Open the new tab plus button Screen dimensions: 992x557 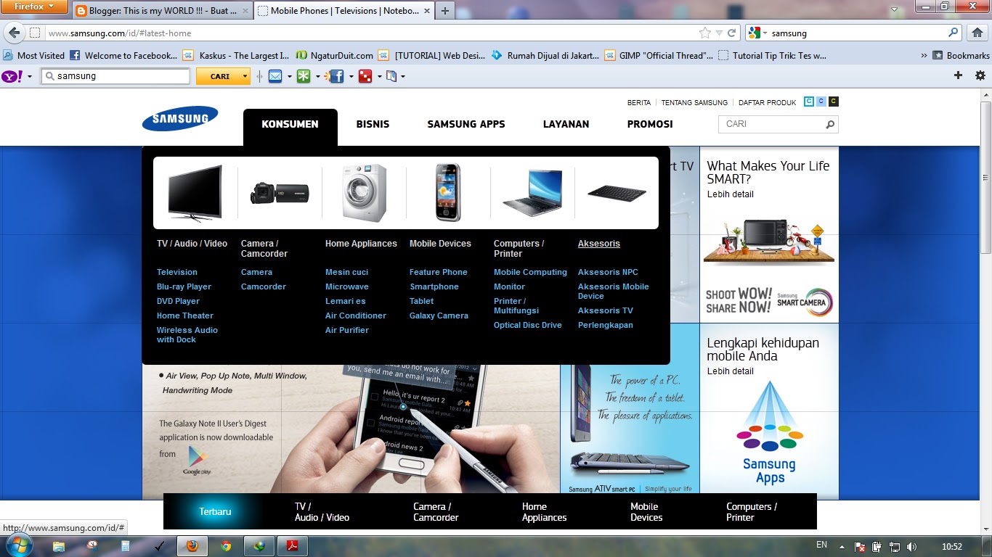tap(444, 11)
